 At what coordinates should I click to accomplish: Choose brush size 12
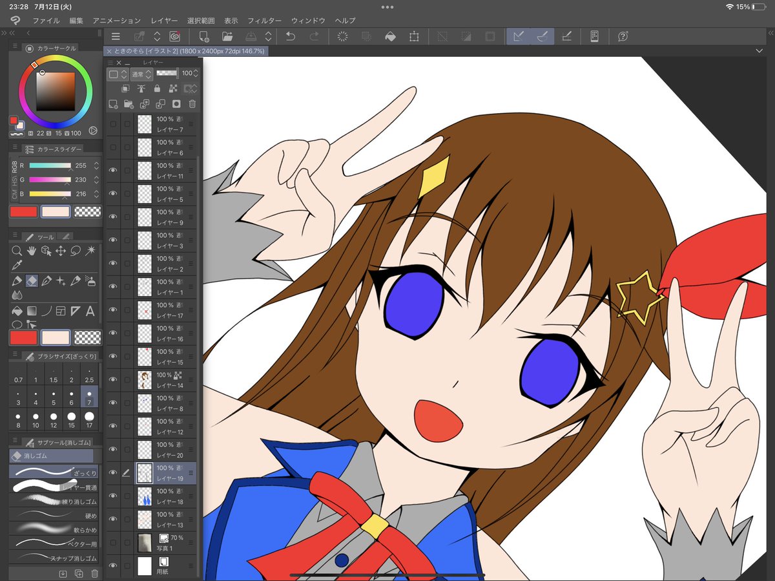tap(54, 419)
